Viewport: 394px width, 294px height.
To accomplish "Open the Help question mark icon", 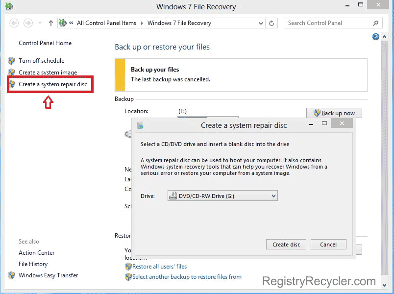I will pyautogui.click(x=376, y=37).
